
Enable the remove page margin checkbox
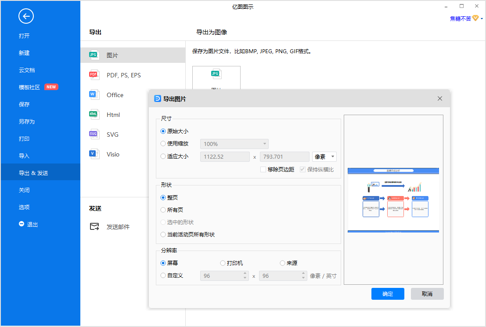(263, 169)
